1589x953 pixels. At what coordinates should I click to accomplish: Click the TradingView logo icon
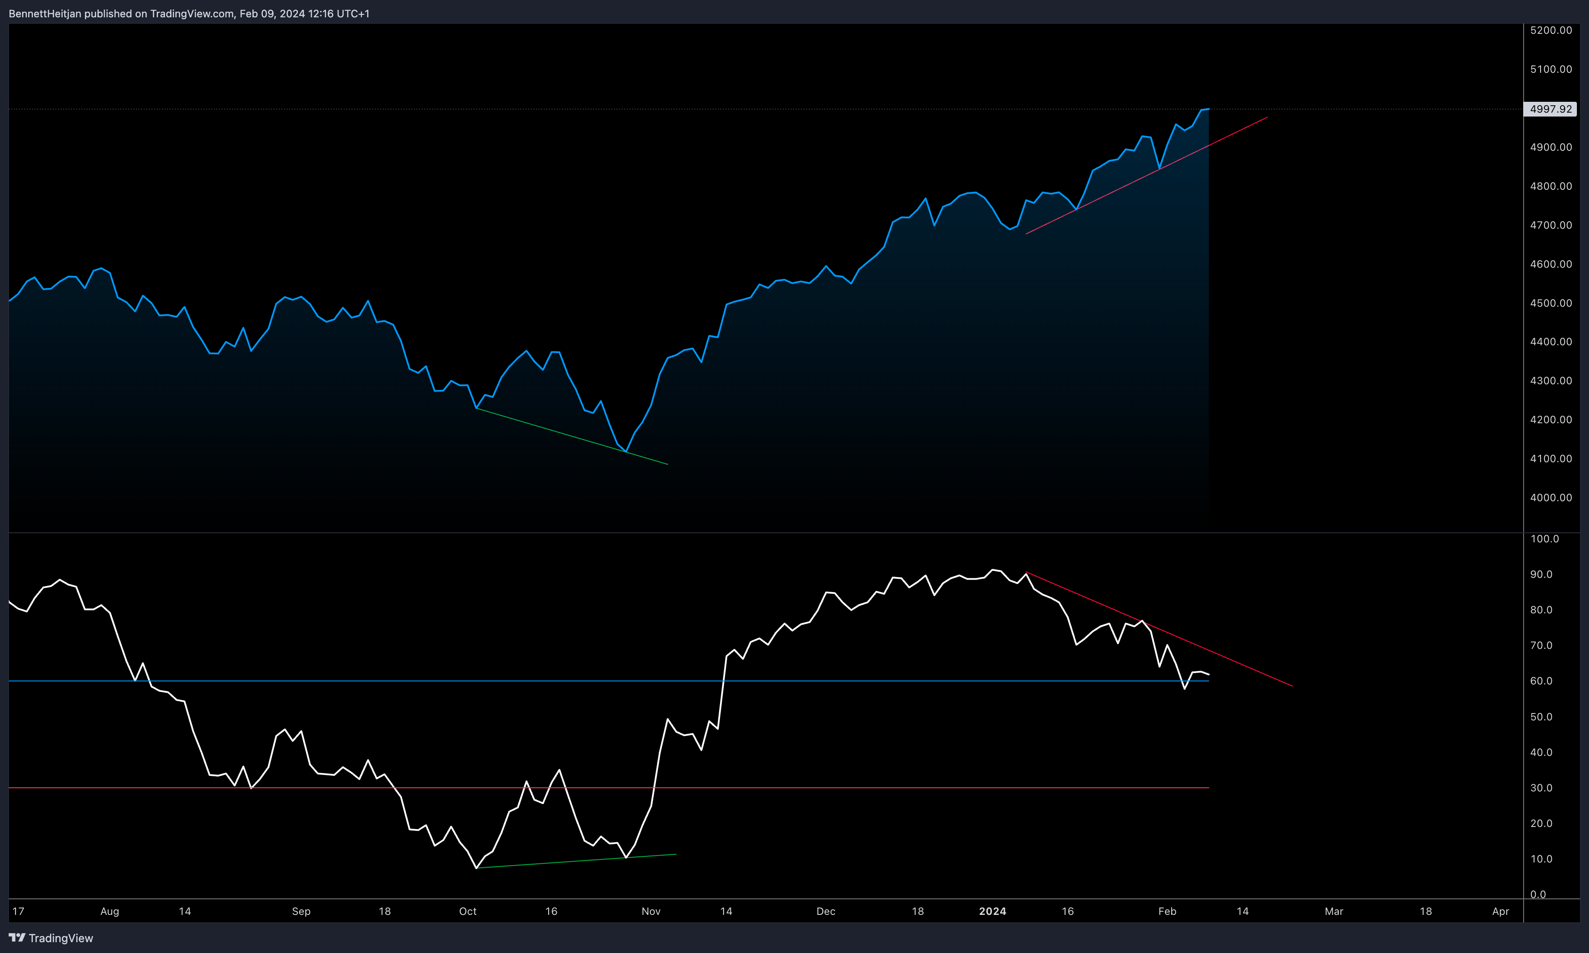point(17,938)
